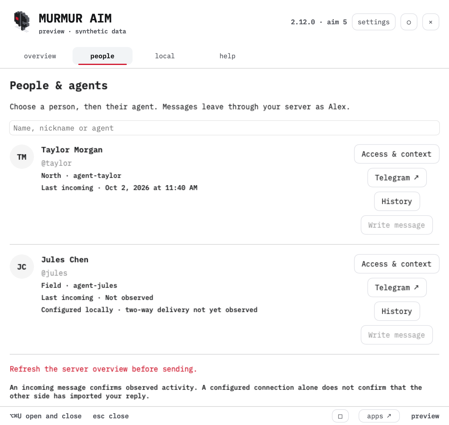Image resolution: width=449 pixels, height=425 pixels.
Task: Open the local tab
Action: pos(165,56)
